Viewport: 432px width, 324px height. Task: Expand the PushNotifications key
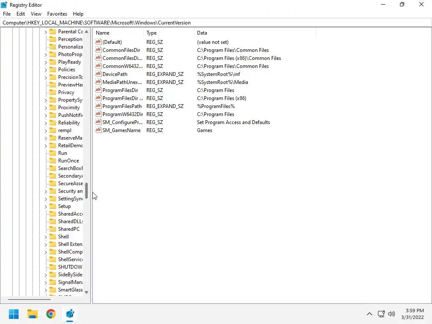(46, 116)
